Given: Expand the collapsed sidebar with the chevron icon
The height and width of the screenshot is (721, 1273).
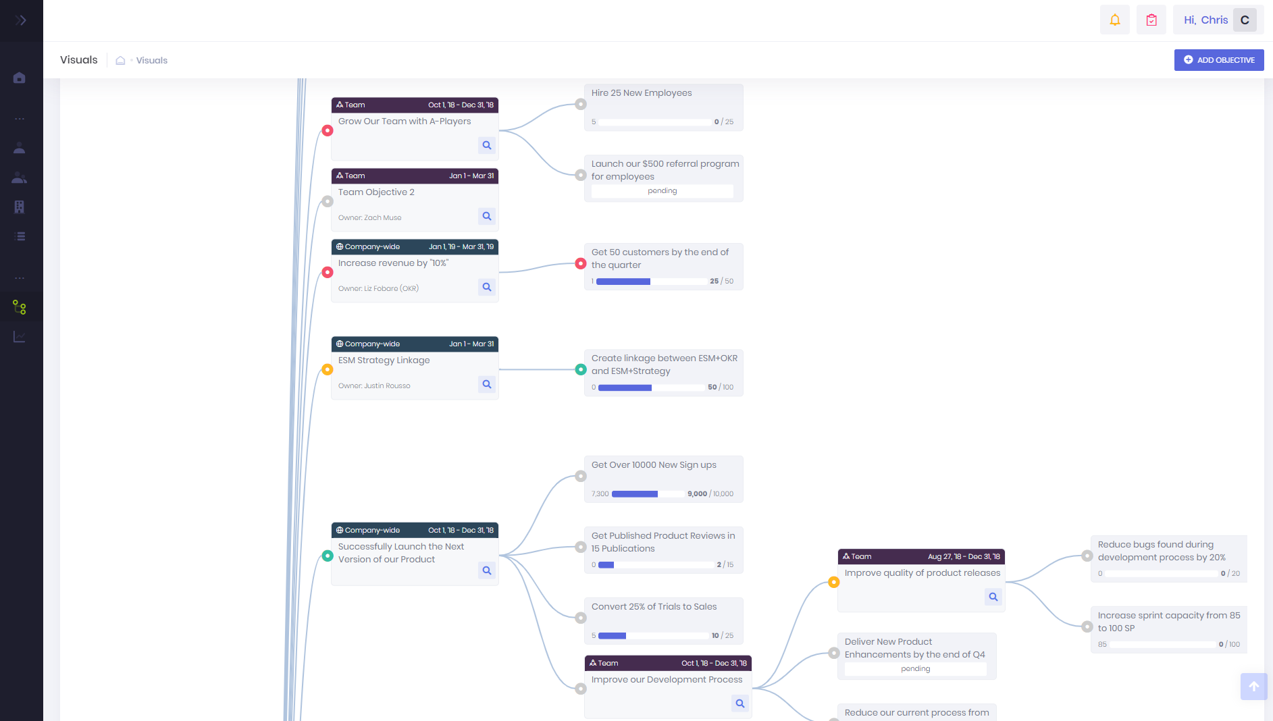Looking at the screenshot, I should pos(20,20).
